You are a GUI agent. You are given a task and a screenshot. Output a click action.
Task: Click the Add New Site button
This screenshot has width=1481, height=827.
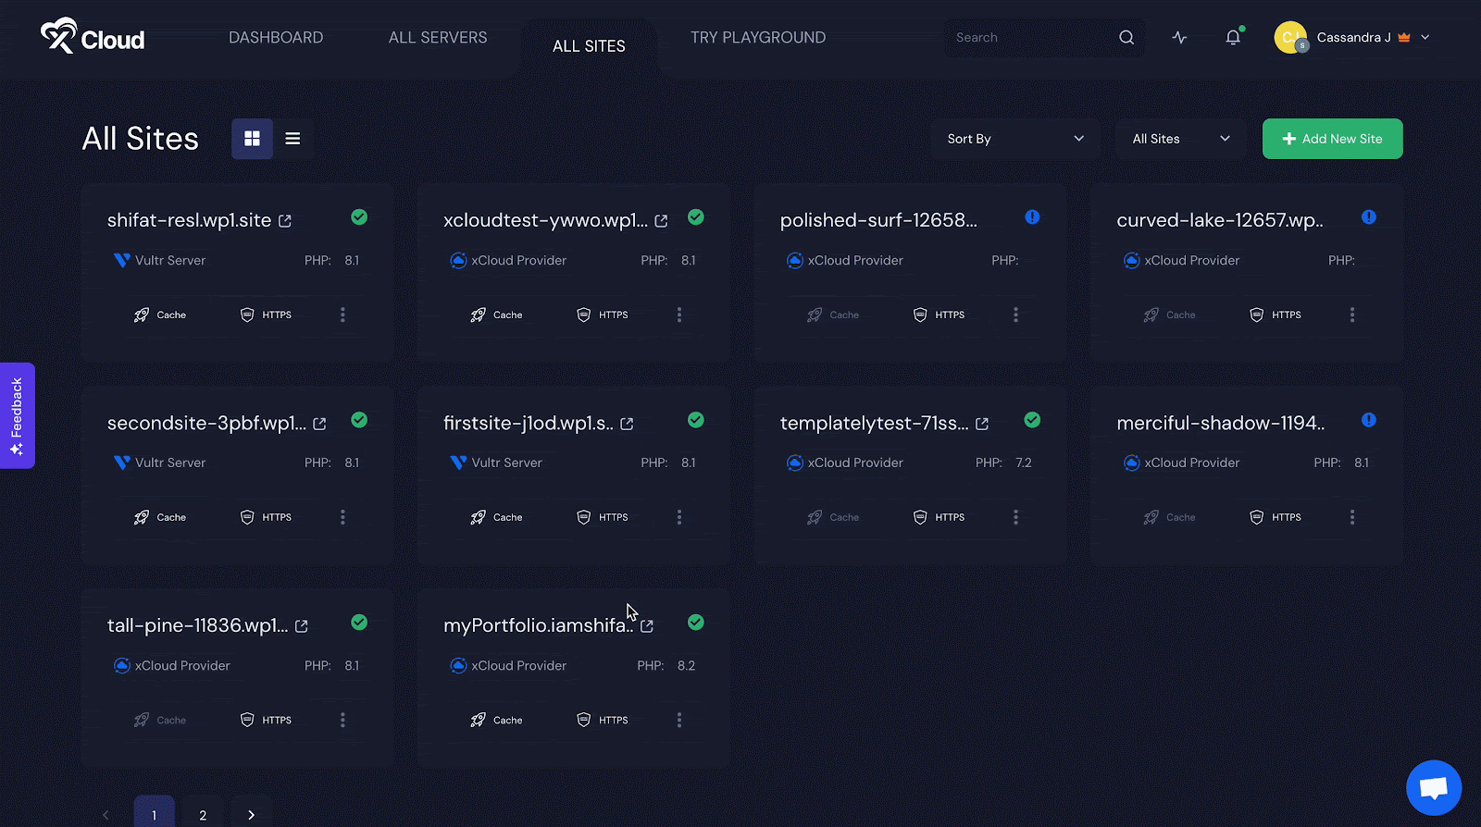coord(1332,139)
